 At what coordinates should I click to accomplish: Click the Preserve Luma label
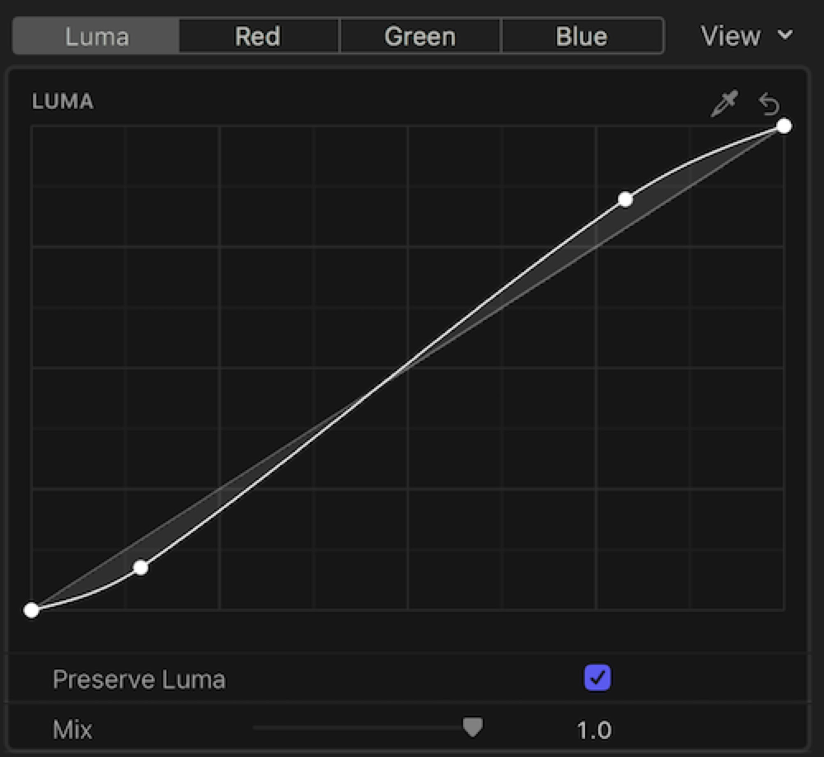pos(139,679)
